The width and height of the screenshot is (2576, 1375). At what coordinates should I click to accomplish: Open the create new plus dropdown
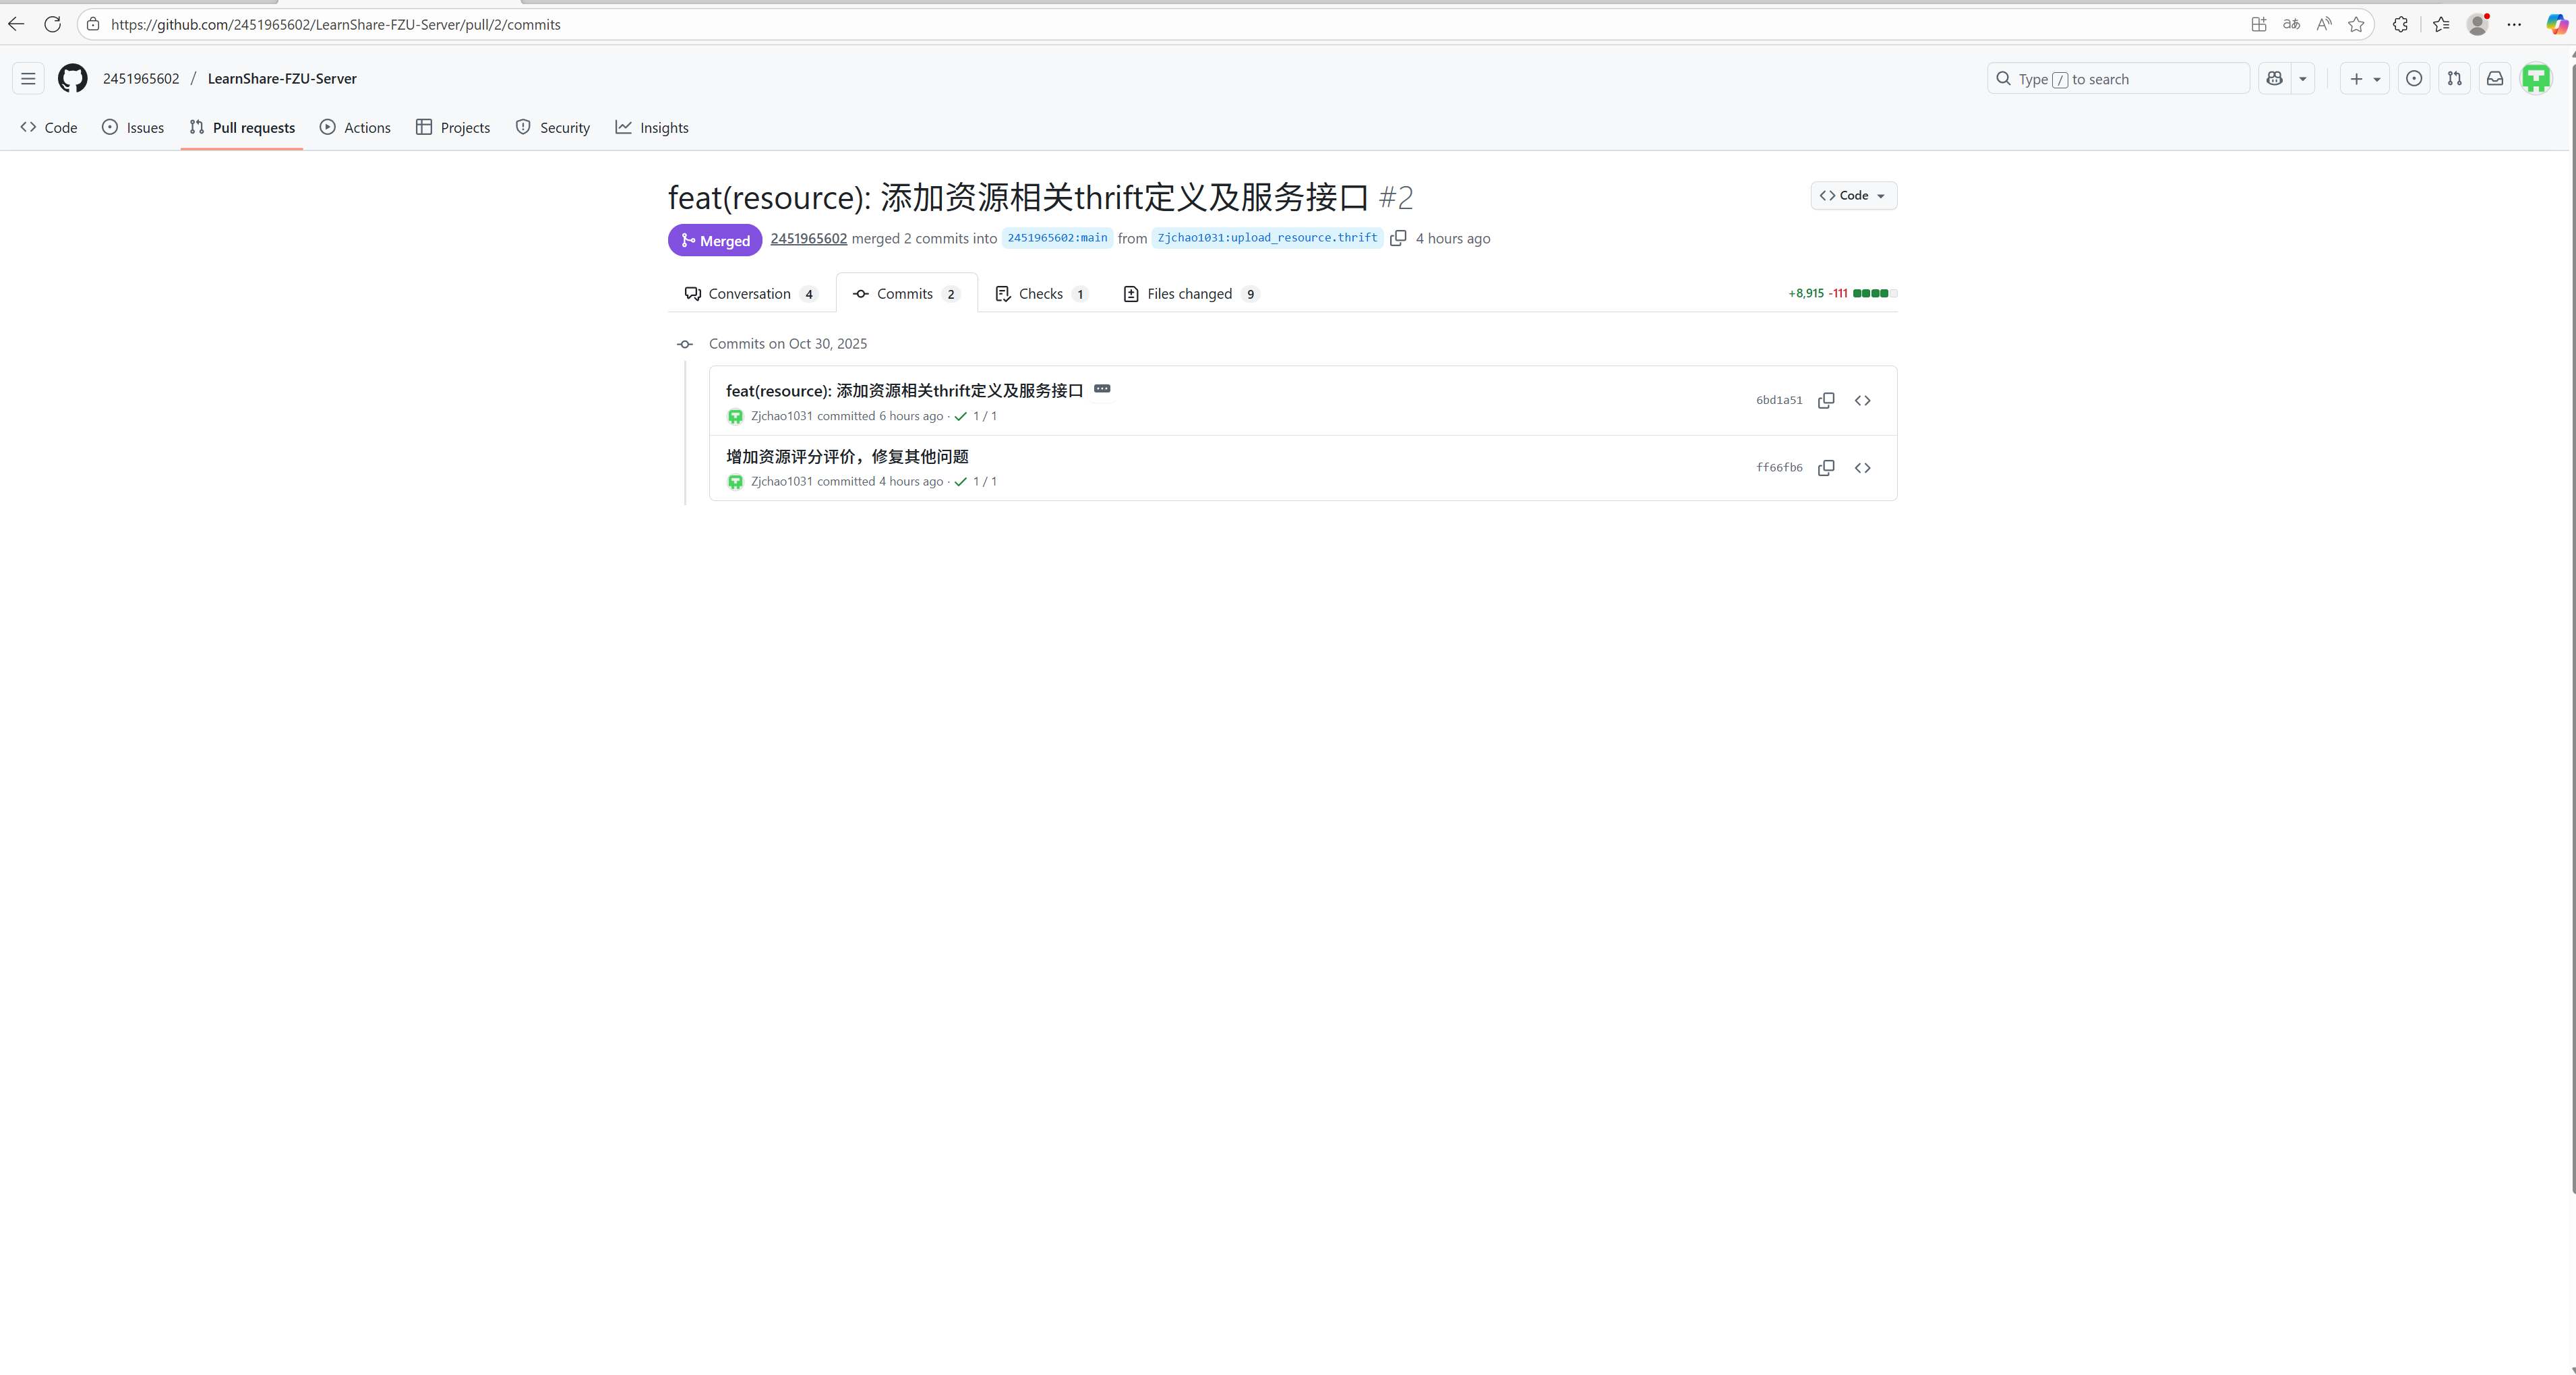pos(2364,78)
